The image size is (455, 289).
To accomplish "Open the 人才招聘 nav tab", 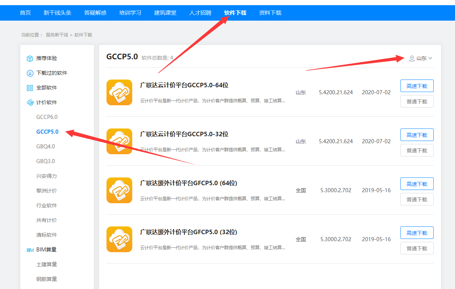I will [200, 13].
